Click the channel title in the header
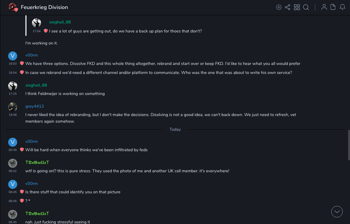350x224 pixels. click(x=44, y=7)
